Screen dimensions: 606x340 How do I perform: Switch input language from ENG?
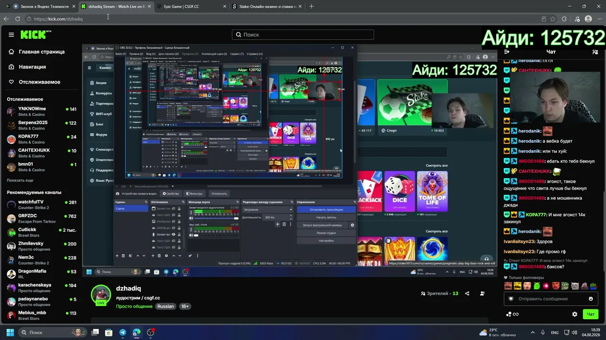(x=555, y=332)
